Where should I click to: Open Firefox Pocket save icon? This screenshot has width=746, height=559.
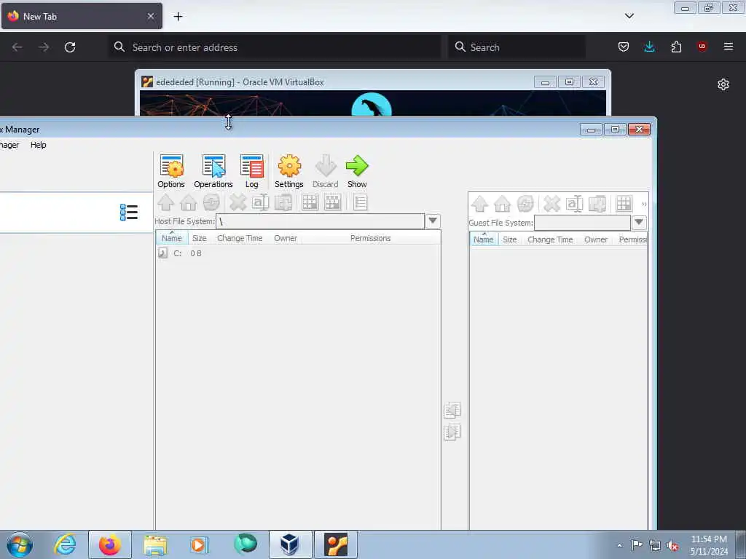(x=624, y=47)
